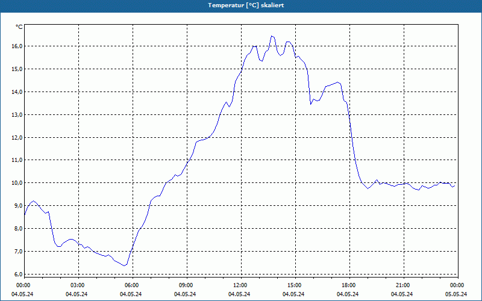Select the "04.05.24" date under 21:00

tap(402, 294)
